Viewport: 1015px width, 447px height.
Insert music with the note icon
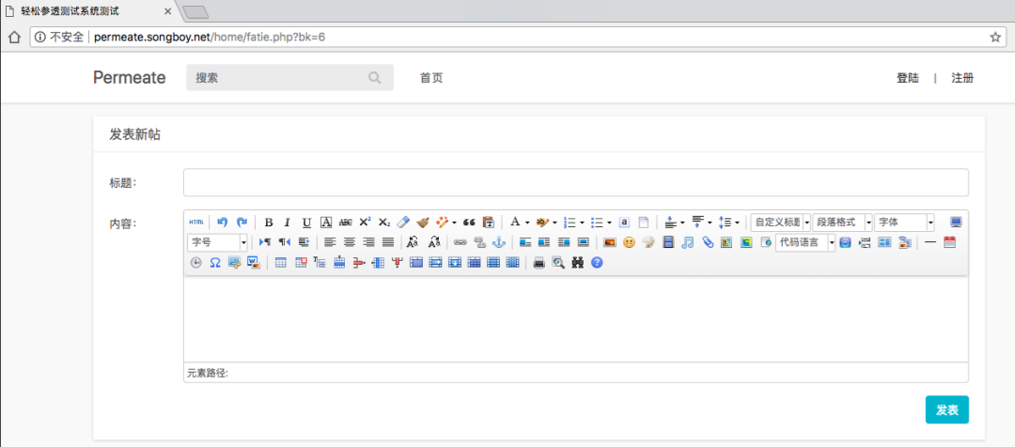[688, 242]
